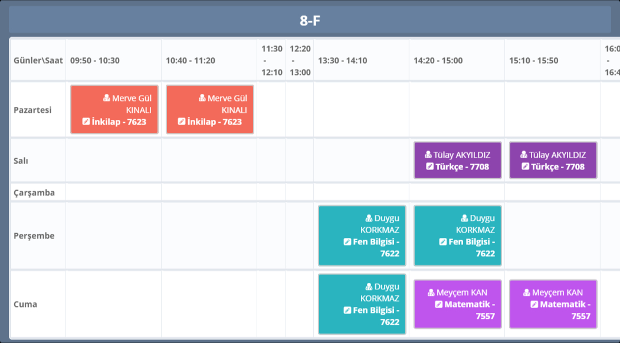The width and height of the screenshot is (620, 343).
Task: Click the Perşembe day label
Action: pyautogui.click(x=34, y=236)
